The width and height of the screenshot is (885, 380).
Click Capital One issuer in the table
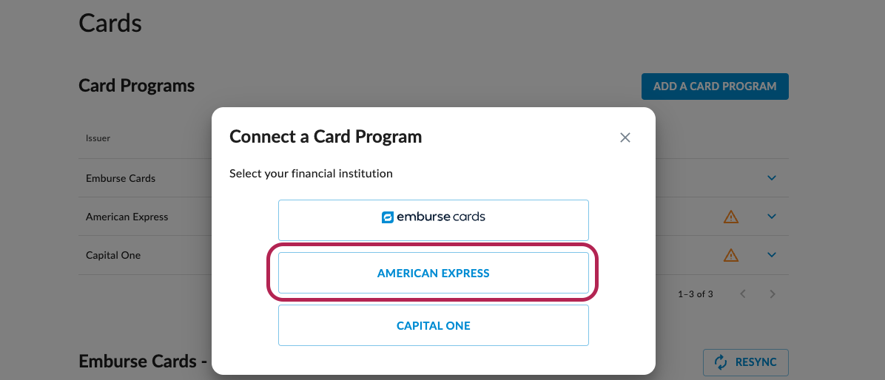113,255
